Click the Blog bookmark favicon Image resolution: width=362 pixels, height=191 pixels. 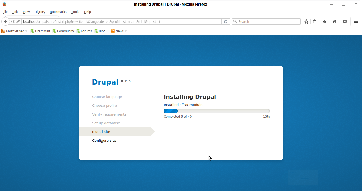click(96, 31)
